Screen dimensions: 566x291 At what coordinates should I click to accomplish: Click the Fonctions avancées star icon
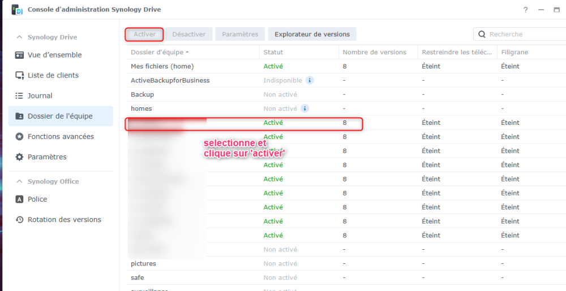(x=19, y=137)
